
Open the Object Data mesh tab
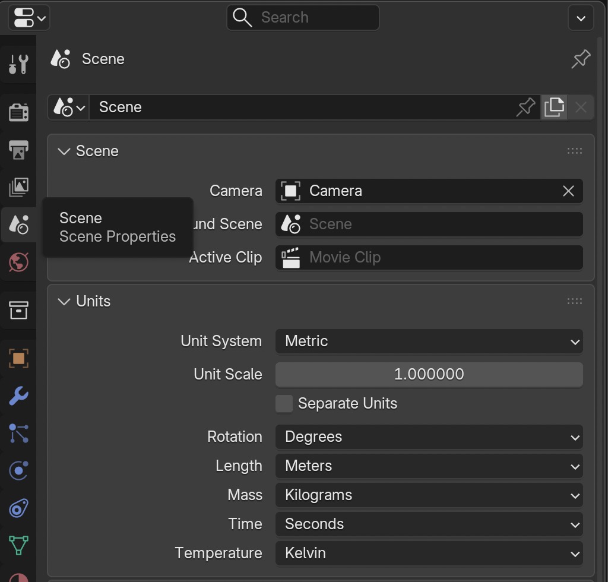click(18, 545)
